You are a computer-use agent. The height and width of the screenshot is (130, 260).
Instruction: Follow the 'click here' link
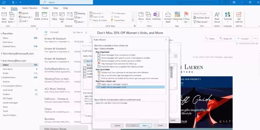coord(228,57)
